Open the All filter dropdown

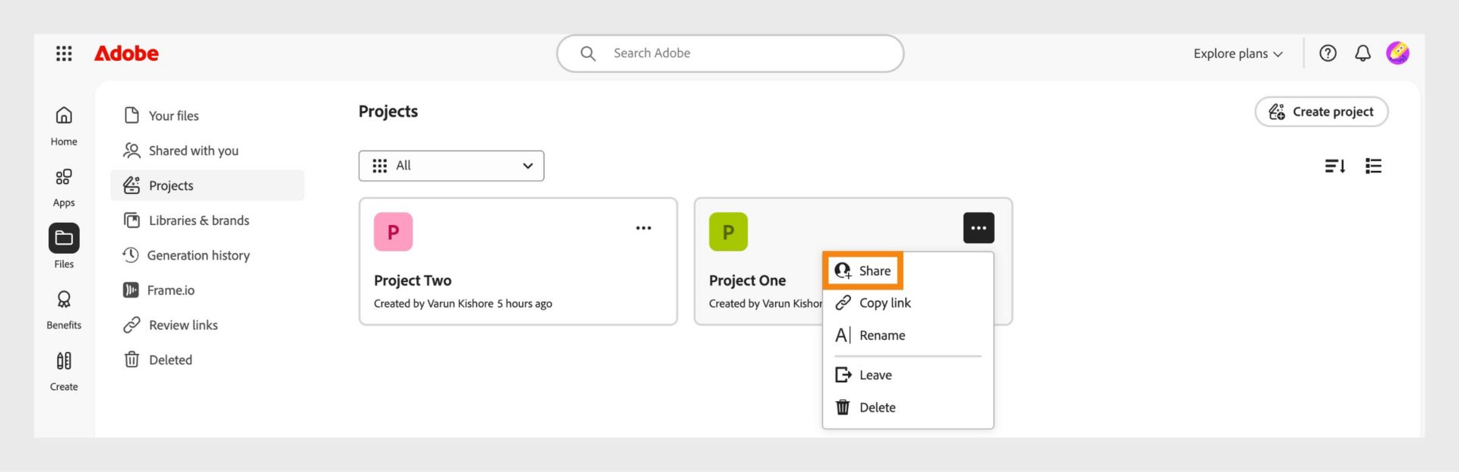click(x=451, y=166)
